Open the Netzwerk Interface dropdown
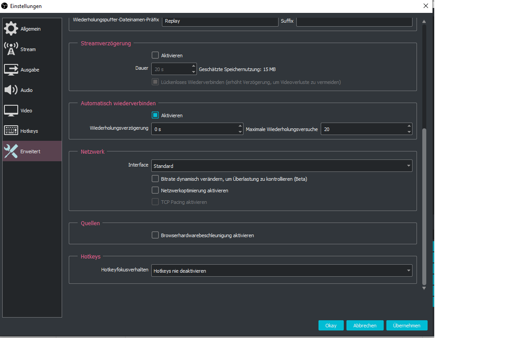Viewport: 511px width, 338px height. click(282, 166)
